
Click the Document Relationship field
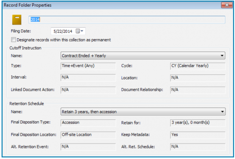[197, 90]
